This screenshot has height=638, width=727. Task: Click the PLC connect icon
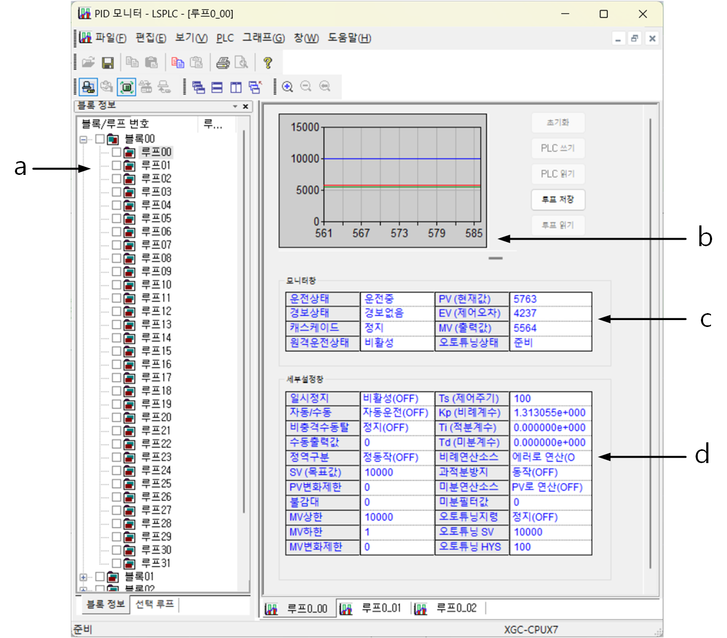pos(88,87)
